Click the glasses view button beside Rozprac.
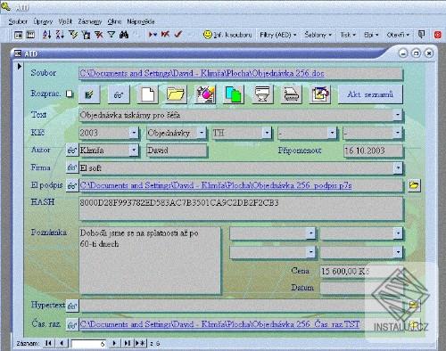The image size is (446, 351). (119, 94)
